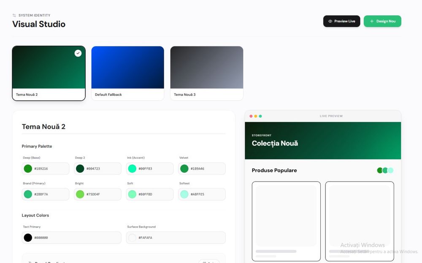Viewport: 422px width, 263px height.
Task: Open Preview Live
Action: [341, 21]
